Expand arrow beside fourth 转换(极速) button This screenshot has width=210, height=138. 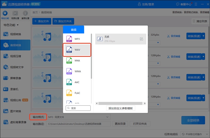coord(204,98)
